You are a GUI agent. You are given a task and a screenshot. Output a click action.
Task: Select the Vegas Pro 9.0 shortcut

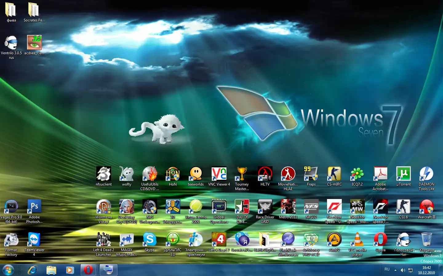click(x=11, y=207)
